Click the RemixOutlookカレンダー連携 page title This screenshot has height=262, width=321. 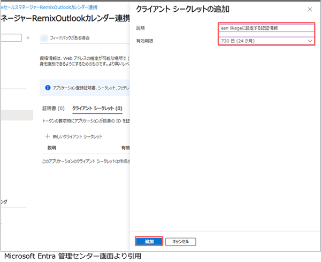[64, 19]
